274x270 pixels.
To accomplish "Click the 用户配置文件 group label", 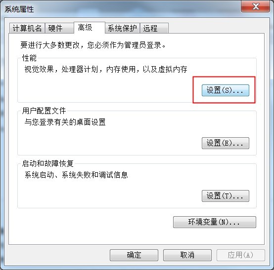I will (44, 111).
